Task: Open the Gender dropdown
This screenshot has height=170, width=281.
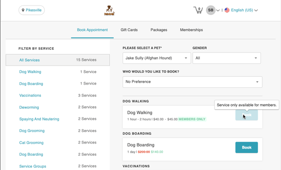Action: point(227,58)
